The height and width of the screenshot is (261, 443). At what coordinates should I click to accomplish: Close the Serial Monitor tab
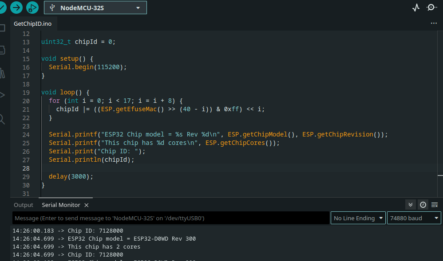[x=87, y=205]
